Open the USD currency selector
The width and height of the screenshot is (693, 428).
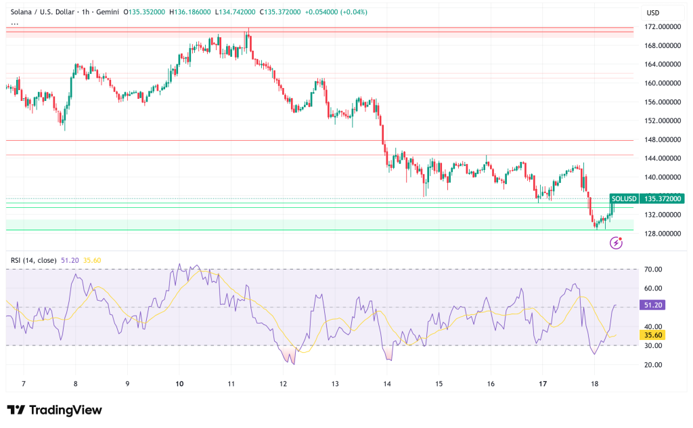[x=653, y=12]
